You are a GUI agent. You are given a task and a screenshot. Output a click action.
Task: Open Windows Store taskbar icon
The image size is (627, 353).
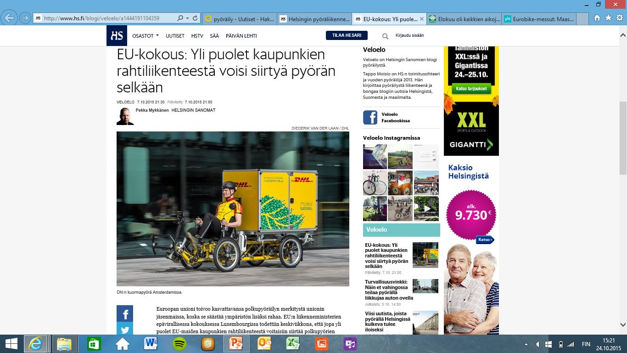point(94,344)
